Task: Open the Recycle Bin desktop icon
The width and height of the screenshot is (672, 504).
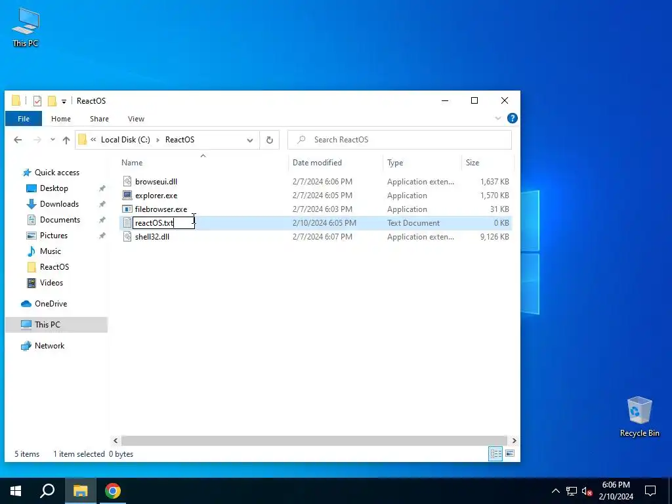Action: (639, 417)
